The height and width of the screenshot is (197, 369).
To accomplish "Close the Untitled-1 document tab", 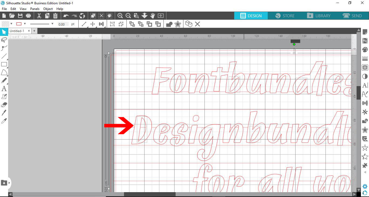I will [x=29, y=31].
